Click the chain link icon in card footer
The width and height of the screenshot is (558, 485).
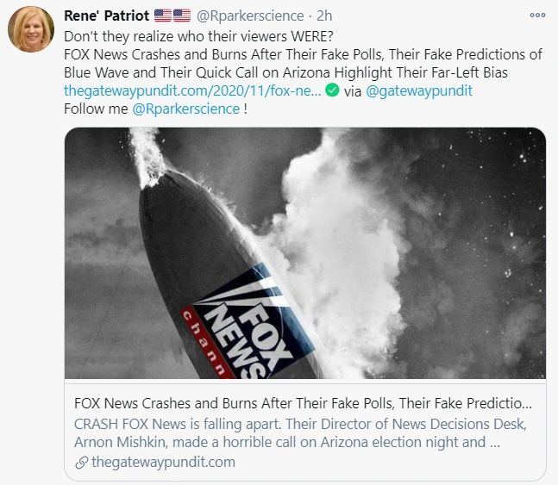pos(81,463)
